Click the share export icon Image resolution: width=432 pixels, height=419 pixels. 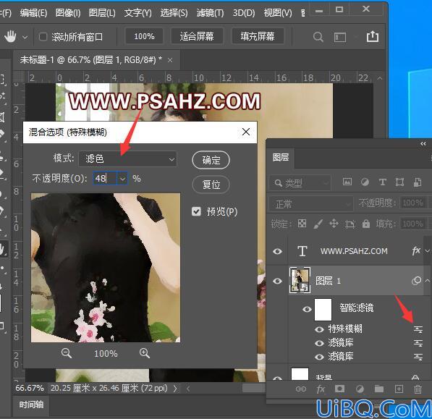(373, 36)
